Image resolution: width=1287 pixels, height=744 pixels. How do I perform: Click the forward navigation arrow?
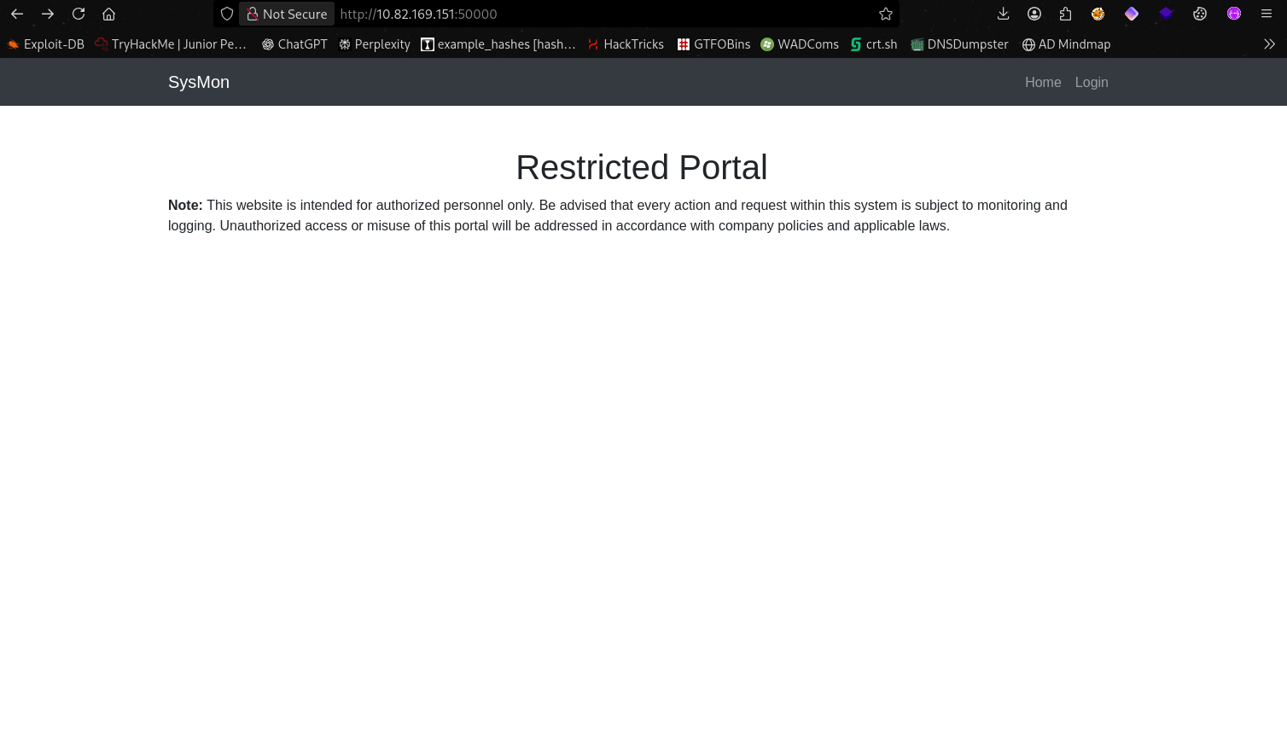click(x=48, y=14)
